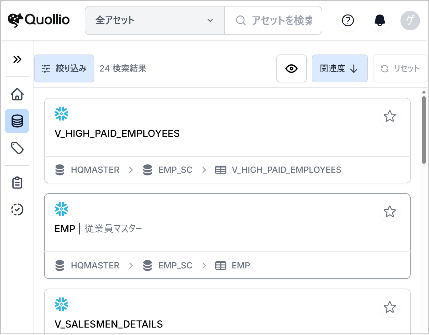Open the tags sidebar icon
Viewport: 429px width, 335px height.
click(17, 148)
